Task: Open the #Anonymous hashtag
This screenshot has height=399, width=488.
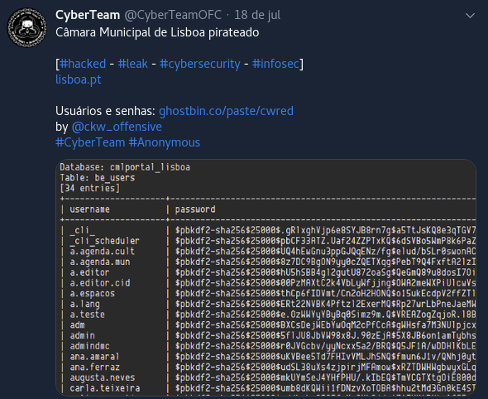Action: pos(165,142)
